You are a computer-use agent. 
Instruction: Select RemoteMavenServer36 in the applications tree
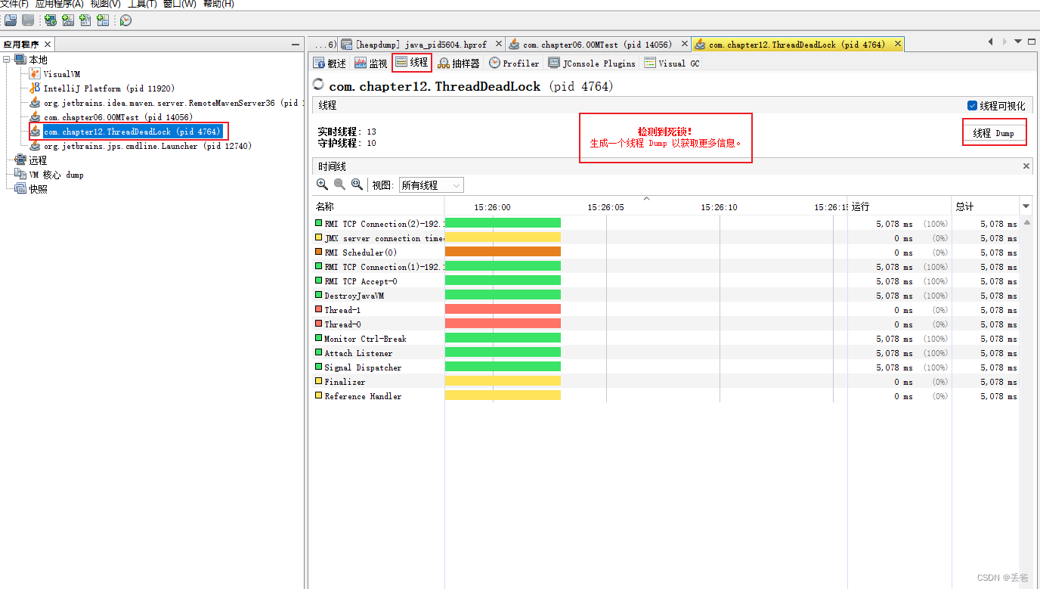click(173, 103)
